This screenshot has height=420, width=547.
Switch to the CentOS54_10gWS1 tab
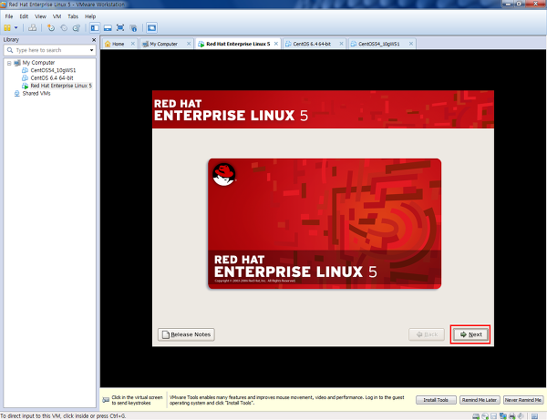379,44
